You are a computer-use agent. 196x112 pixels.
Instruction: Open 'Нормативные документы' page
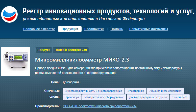149,29
